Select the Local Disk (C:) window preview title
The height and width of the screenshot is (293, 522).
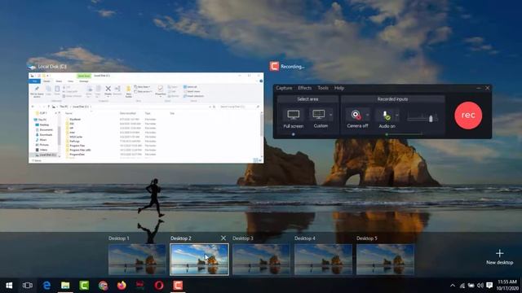[52, 67]
